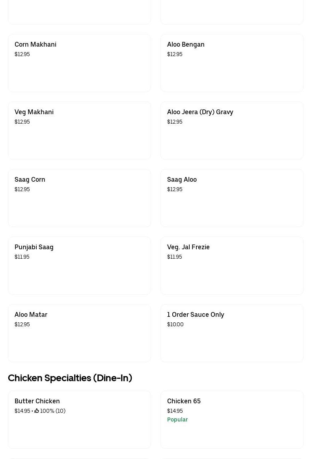Image resolution: width=317 pixels, height=459 pixels.
Task: Select the Aloo Matar dish
Action: (79, 333)
